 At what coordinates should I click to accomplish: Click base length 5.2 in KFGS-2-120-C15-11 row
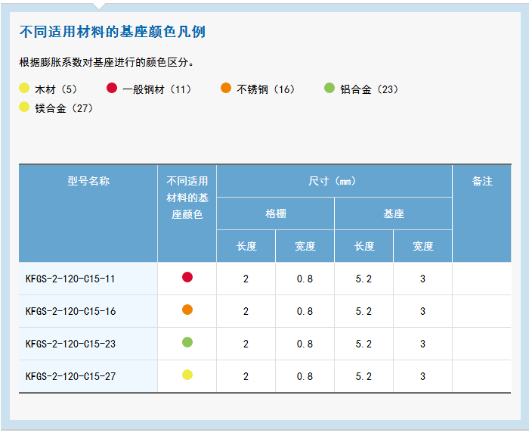(363, 279)
